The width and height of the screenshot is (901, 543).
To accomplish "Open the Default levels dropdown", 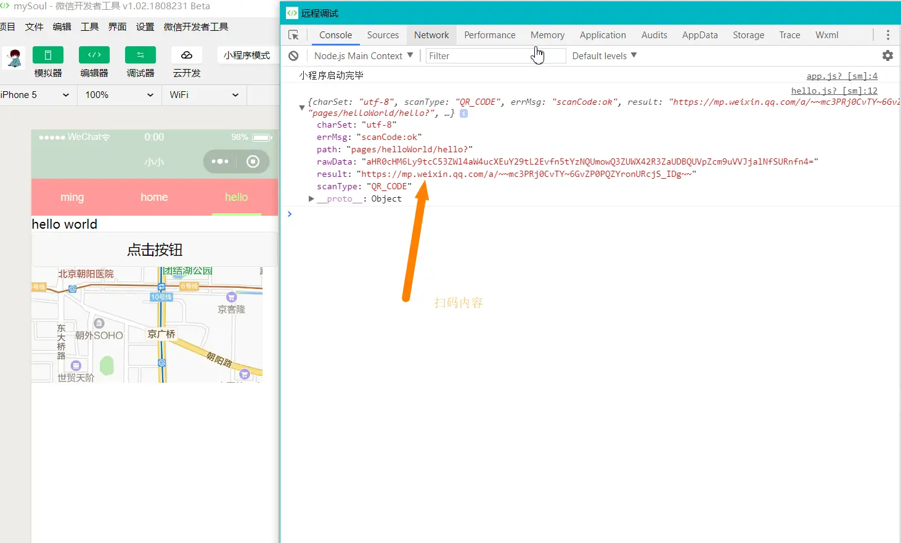I will pos(605,55).
